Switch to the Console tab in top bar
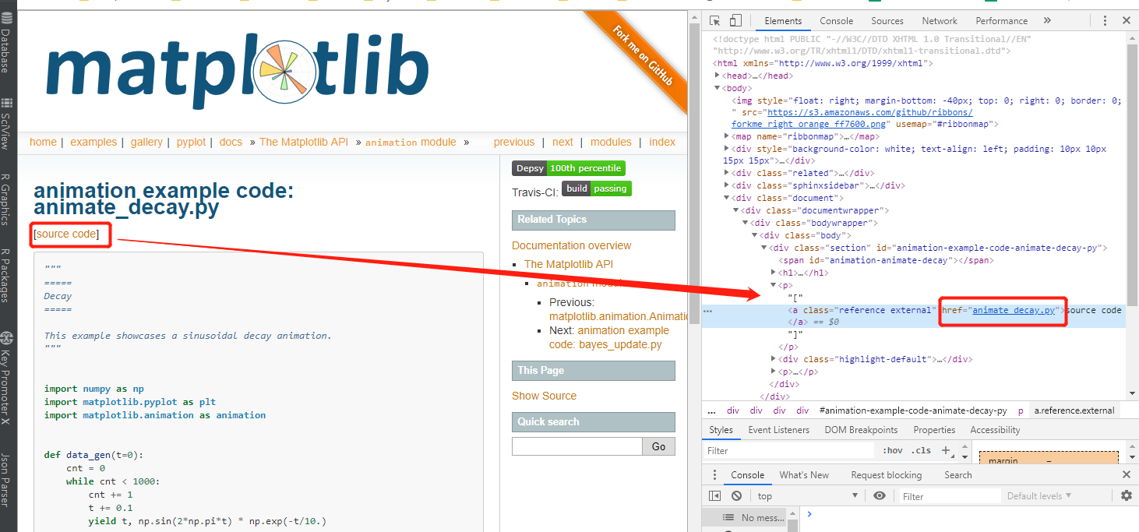Screen dimensions: 1139x532 [837, 21]
